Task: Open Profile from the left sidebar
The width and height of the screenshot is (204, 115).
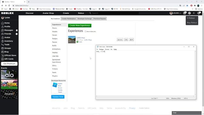Action: tap(6, 27)
